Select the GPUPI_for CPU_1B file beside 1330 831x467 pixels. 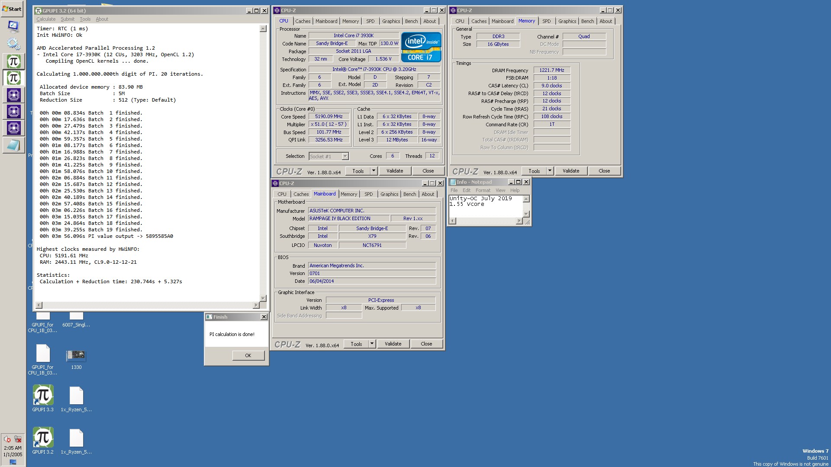[x=43, y=359]
